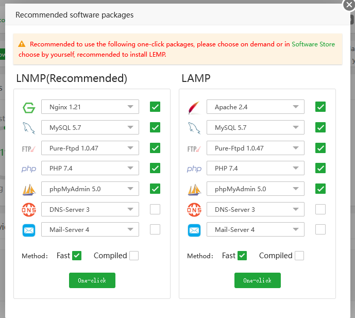
Task: Open the MySQL 5.7 dropdown in LAMP
Action: pos(256,128)
